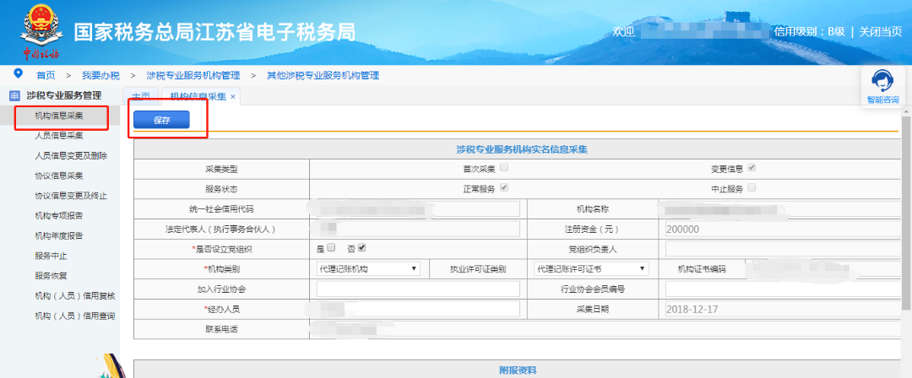912x378 pixels.
Task: Select 服务中止 in the sidebar
Action: [52, 256]
